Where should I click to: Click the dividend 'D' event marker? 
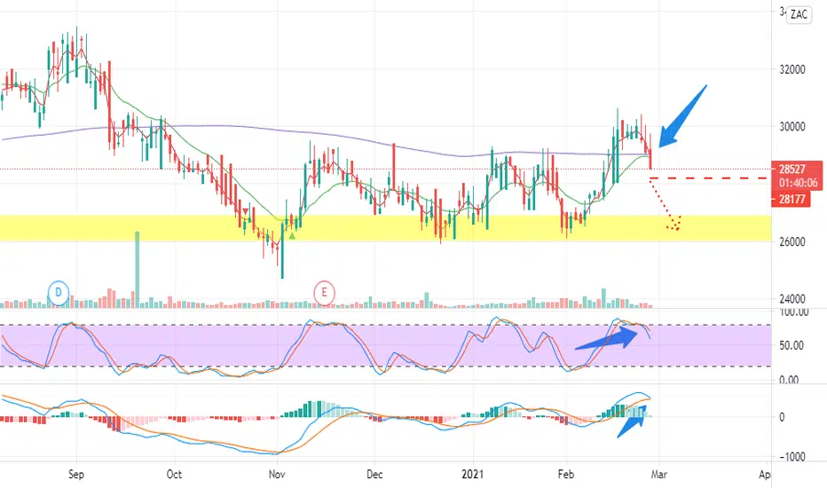[x=59, y=292]
